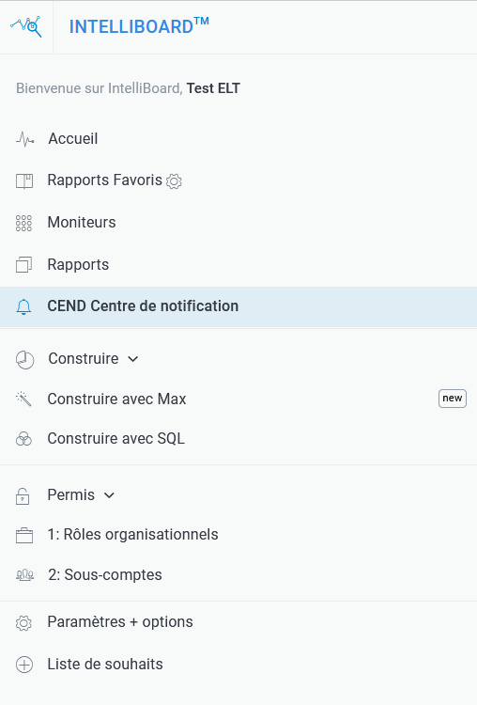Click the Moniteurs grid icon

(23, 223)
